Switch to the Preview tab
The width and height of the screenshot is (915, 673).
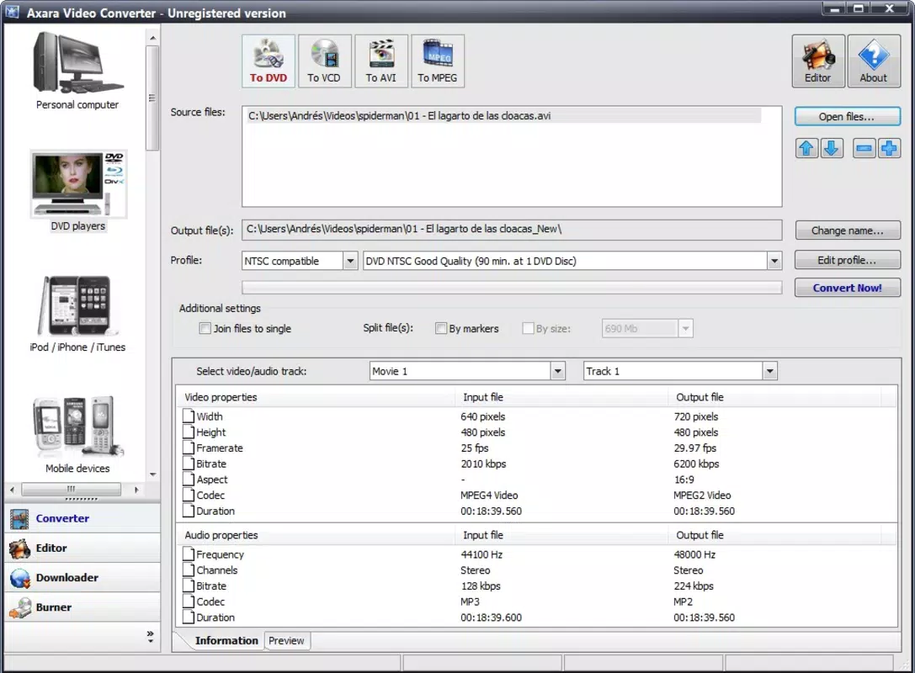point(286,641)
